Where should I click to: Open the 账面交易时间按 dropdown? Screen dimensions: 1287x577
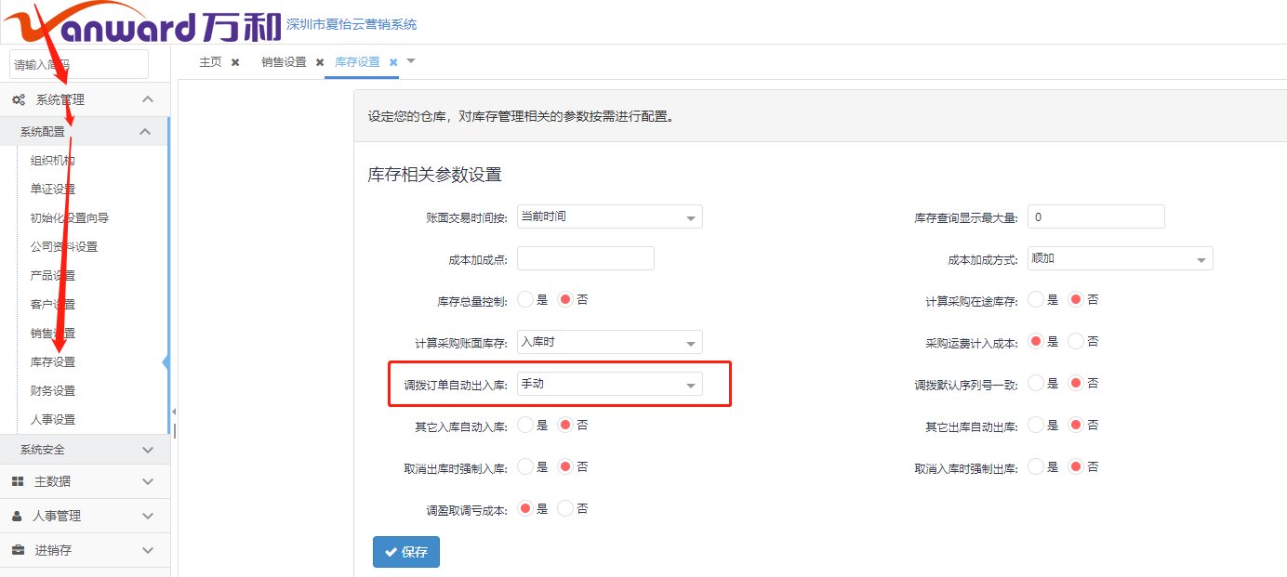(x=609, y=216)
